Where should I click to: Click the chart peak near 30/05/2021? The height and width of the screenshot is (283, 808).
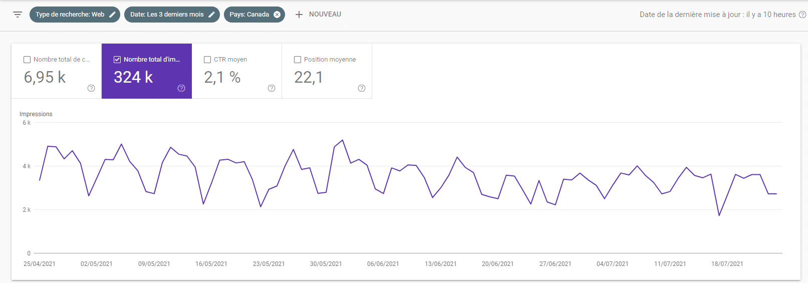click(x=342, y=140)
